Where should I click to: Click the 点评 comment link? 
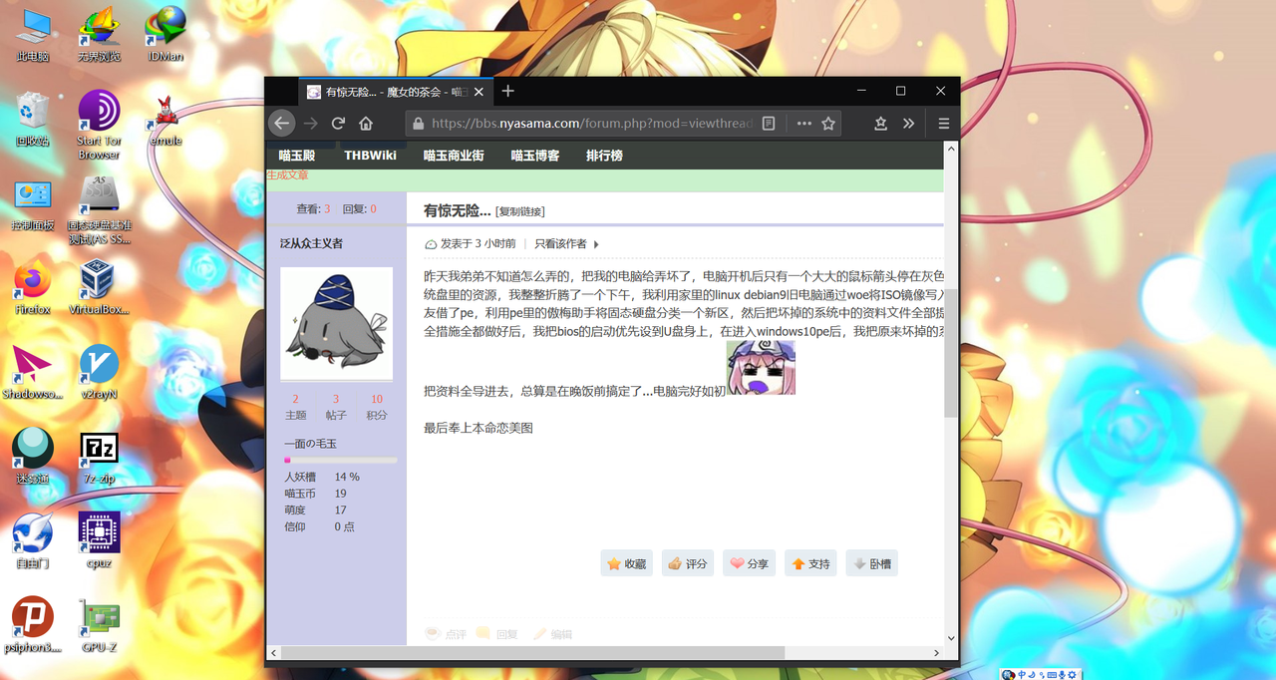[446, 634]
